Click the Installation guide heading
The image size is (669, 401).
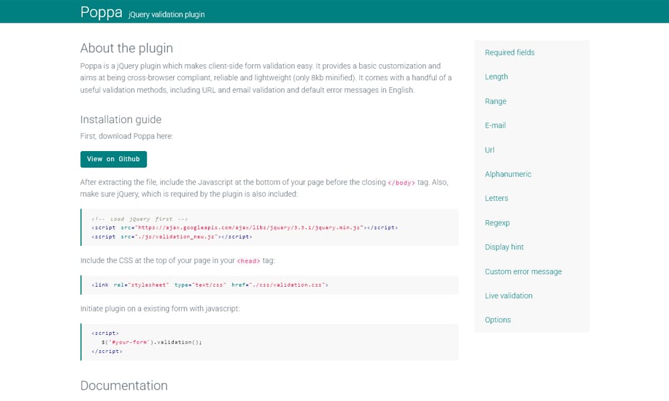coord(120,120)
